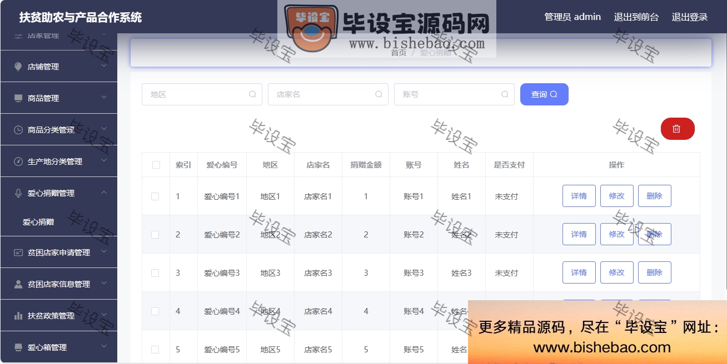Click the 地区5 cell
727x364 pixels.
270,350
